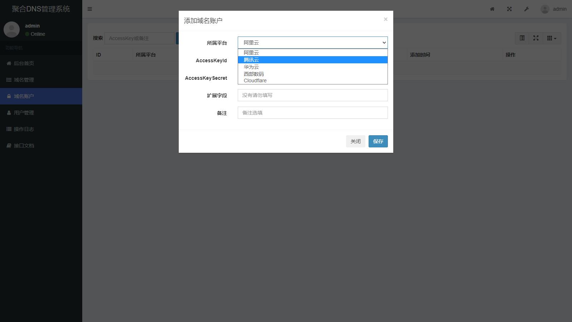
Task: Click the fullscreen arrows icon in header
Action: point(509,9)
